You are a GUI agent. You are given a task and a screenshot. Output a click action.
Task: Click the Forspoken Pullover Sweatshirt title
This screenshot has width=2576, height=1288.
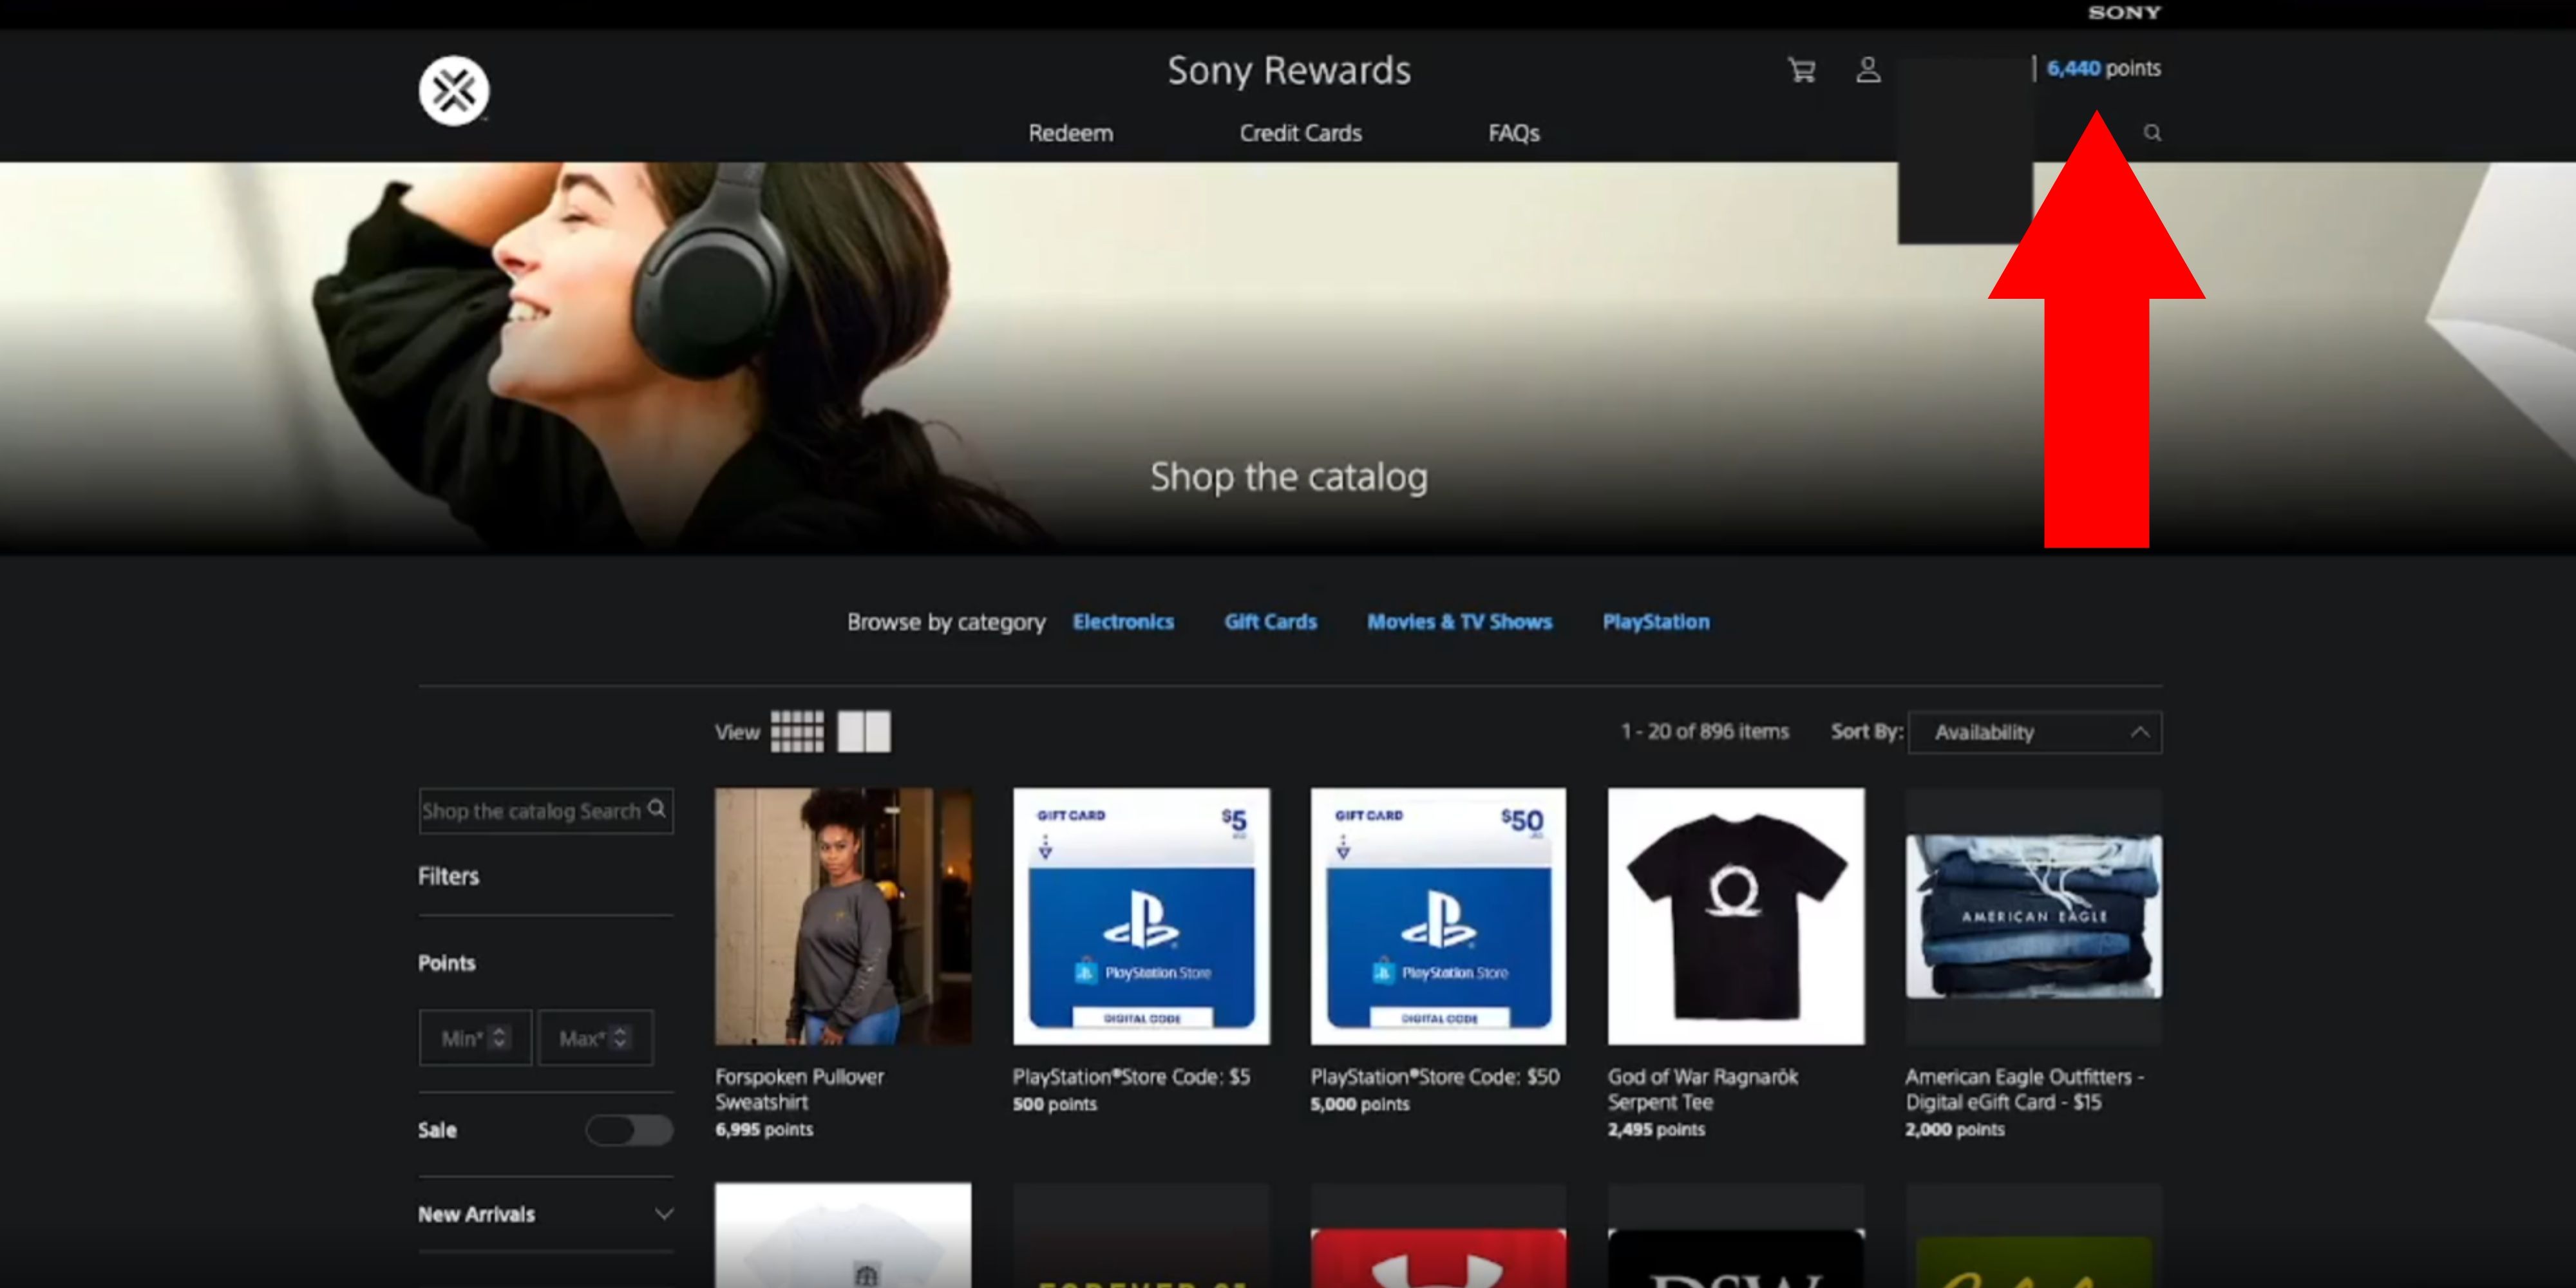[800, 1089]
